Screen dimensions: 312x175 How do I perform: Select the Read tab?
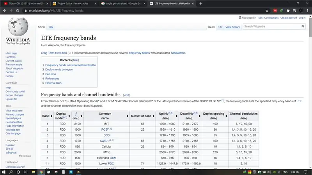coord(211,27)
